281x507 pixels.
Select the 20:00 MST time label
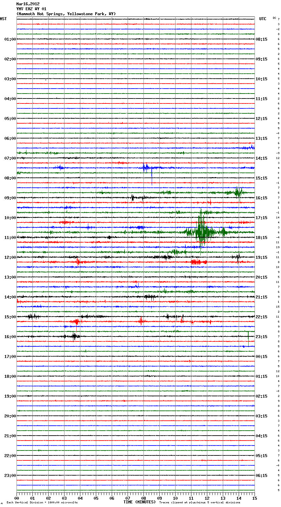10,416
